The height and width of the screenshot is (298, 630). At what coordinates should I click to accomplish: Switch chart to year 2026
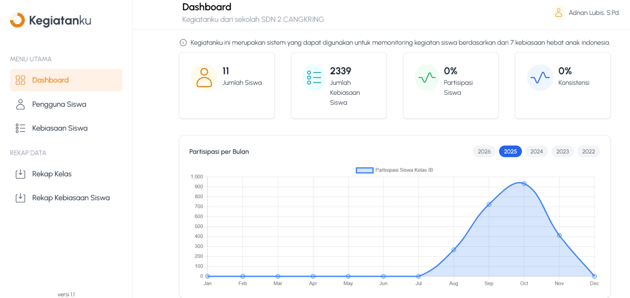click(x=484, y=151)
